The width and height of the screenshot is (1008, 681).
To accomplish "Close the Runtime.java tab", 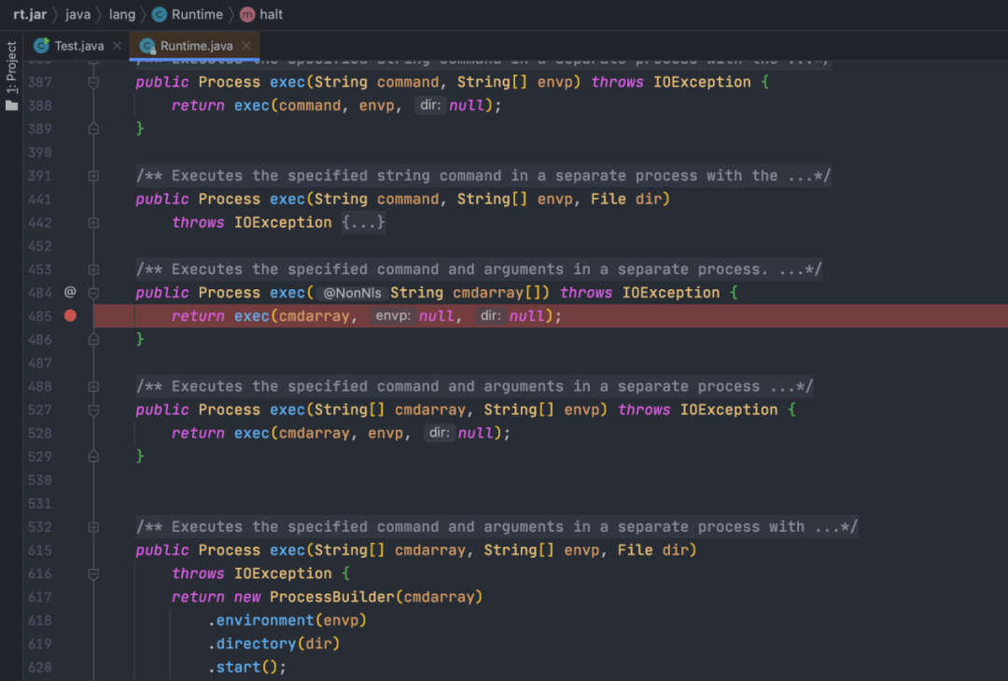I will pos(246,46).
